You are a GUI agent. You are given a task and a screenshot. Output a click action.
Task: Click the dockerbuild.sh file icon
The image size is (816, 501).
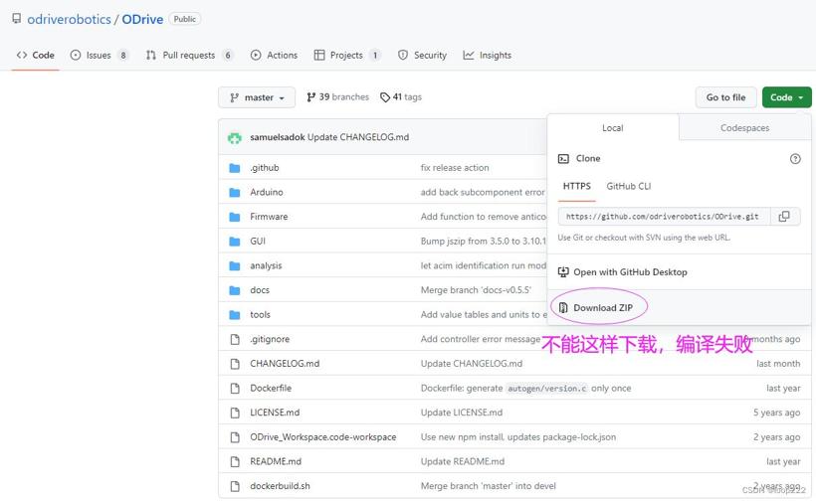pos(235,486)
